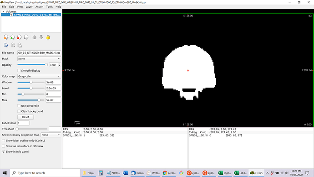The height and width of the screenshot is (177, 314).
Task: Click the Load Volume head icon
Action: pos(6,37)
